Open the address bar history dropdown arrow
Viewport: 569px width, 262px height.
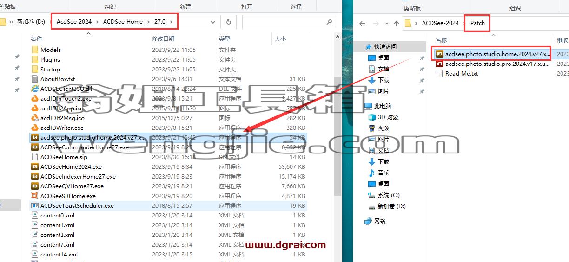pos(213,22)
